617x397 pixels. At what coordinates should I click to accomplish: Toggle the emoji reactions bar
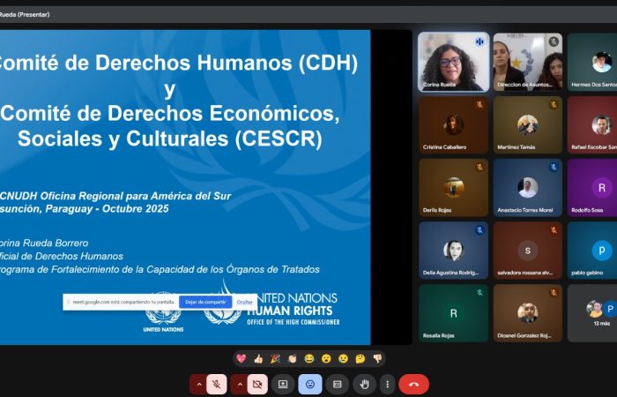point(309,384)
